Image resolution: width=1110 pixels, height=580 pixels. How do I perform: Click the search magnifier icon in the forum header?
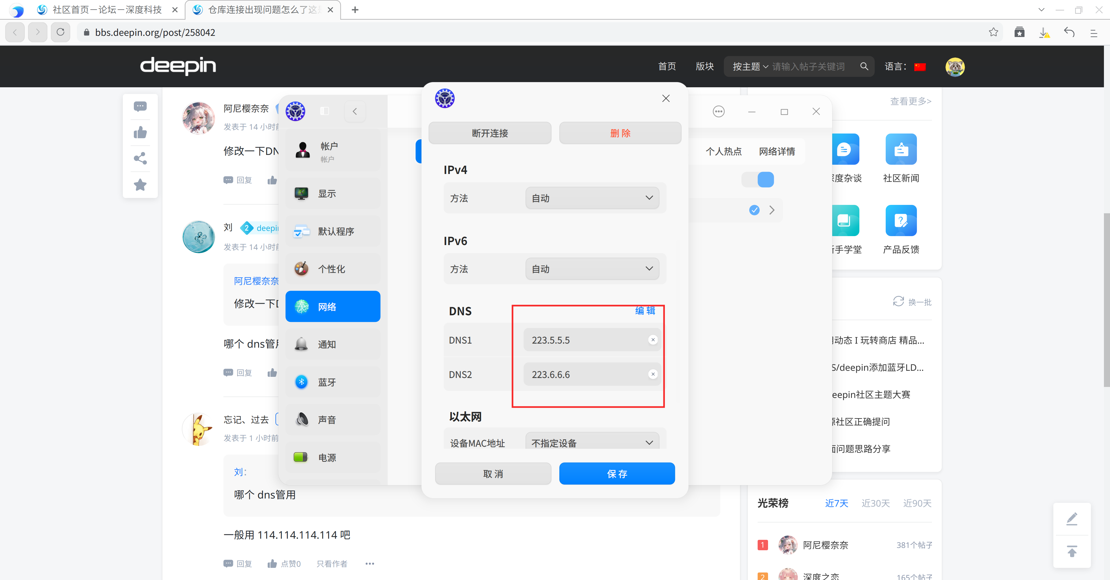coord(864,66)
